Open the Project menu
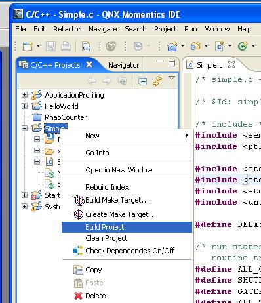 click(165, 29)
